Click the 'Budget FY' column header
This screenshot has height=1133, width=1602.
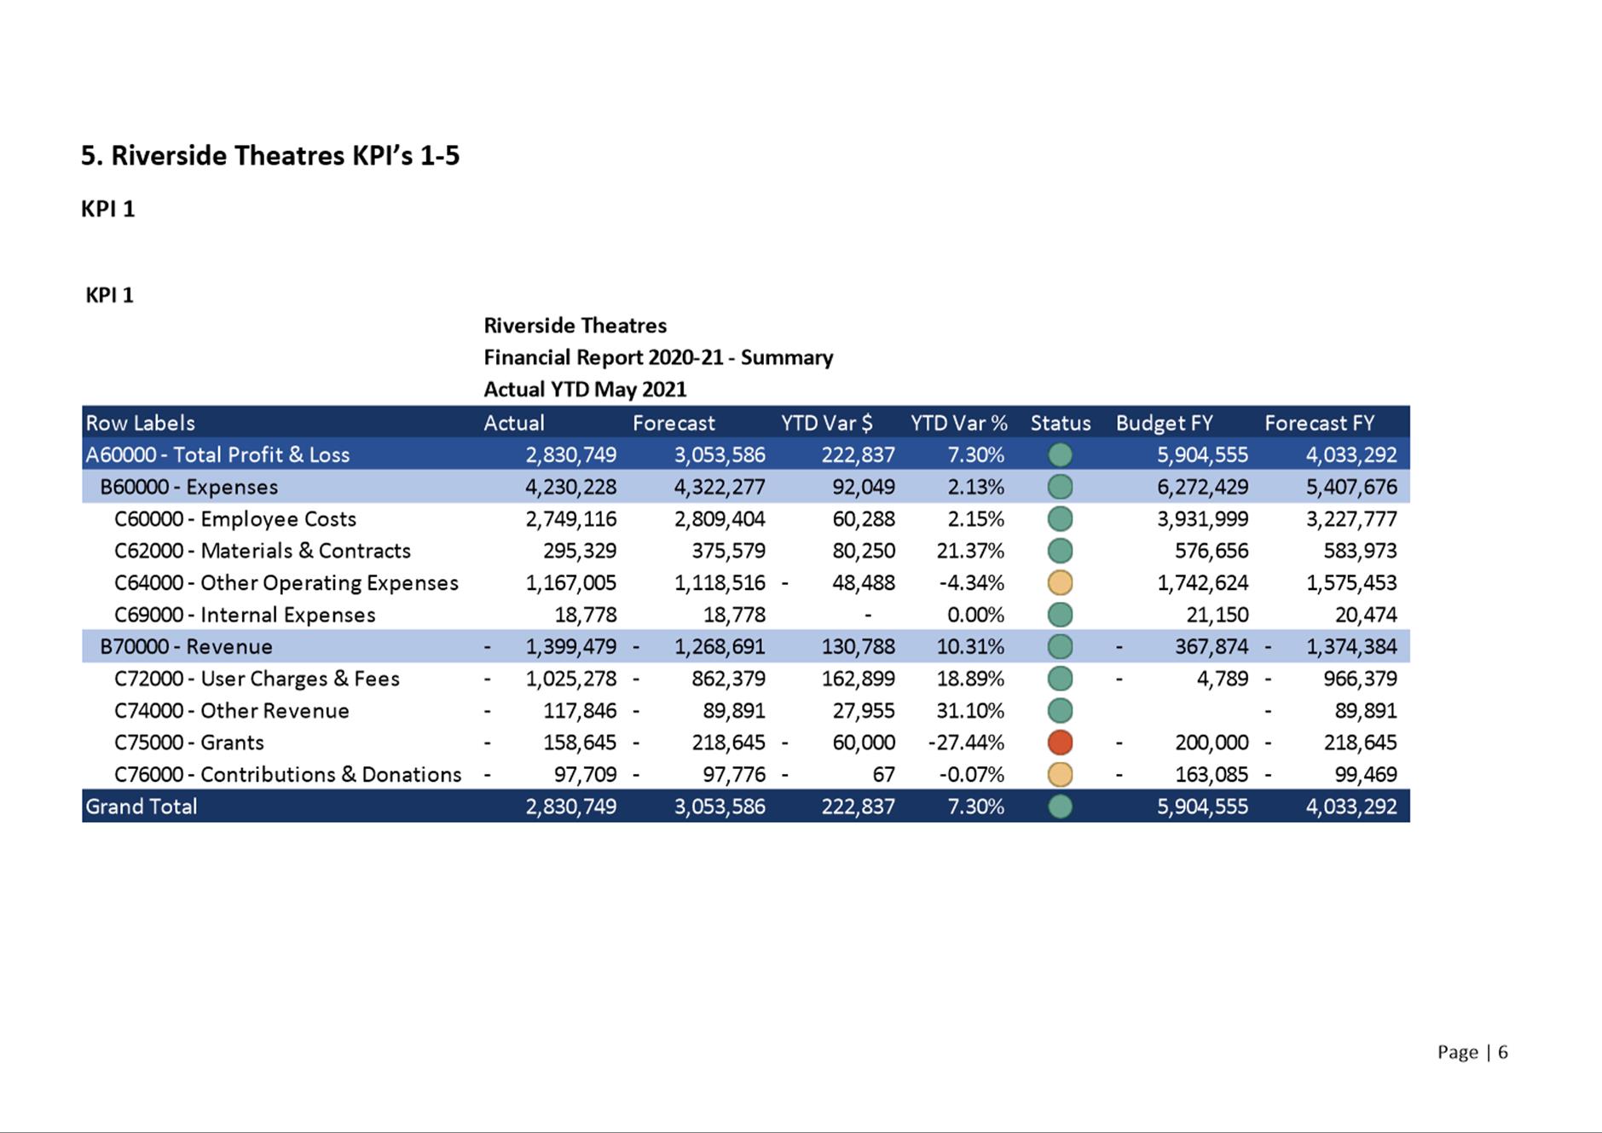1164,423
